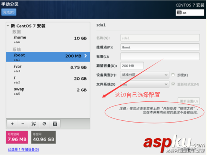The width and height of the screenshot is (207, 155).
Task: Click the 完成(D) done button
Action: click(x=9, y=12)
